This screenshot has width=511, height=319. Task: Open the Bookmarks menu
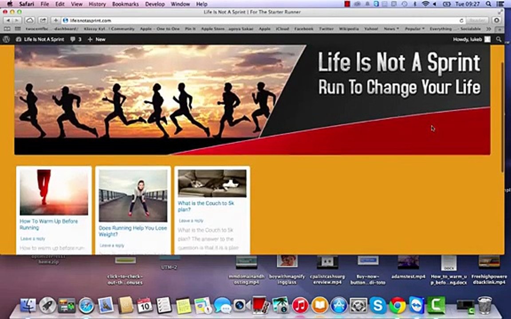click(x=126, y=4)
